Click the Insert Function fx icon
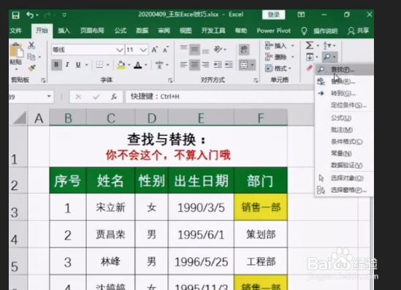 pyautogui.click(x=114, y=96)
